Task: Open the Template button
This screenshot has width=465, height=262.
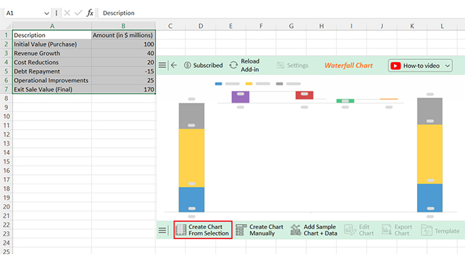Action: click(440, 231)
